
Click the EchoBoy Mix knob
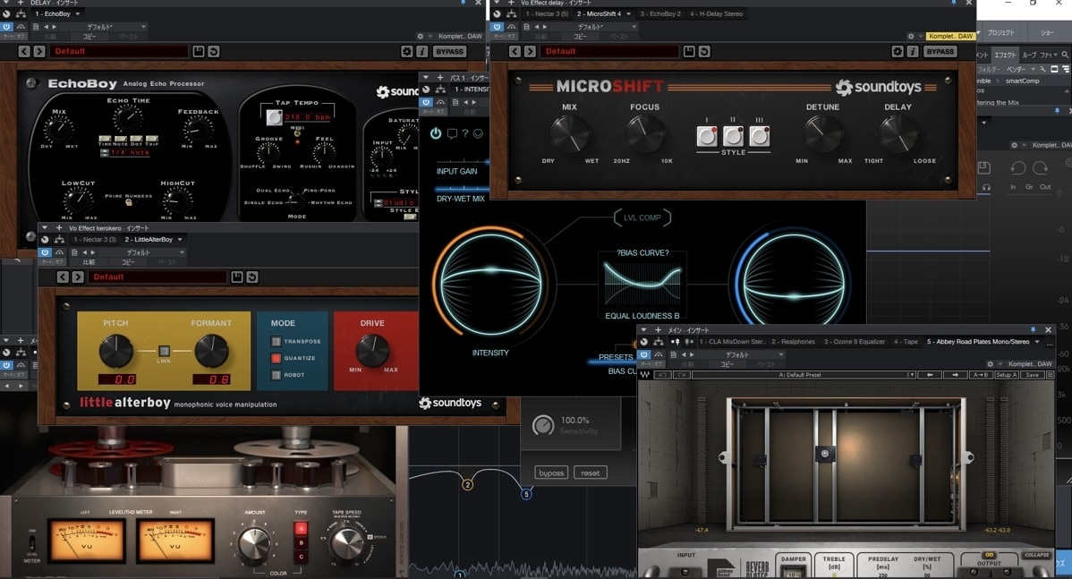pyautogui.click(x=59, y=129)
